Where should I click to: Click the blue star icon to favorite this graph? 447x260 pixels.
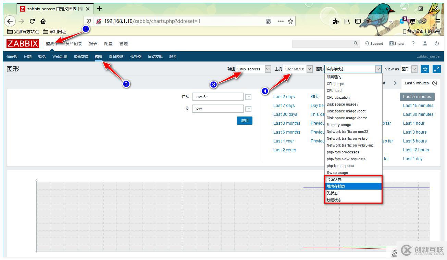click(x=425, y=69)
